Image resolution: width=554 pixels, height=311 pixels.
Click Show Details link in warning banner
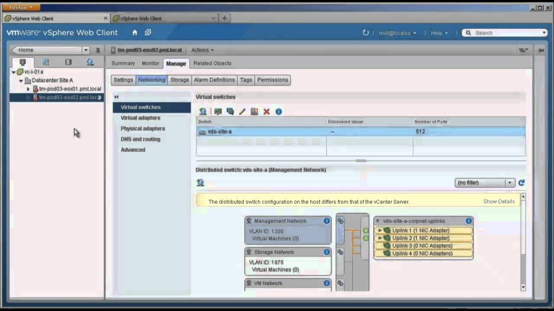click(x=499, y=202)
